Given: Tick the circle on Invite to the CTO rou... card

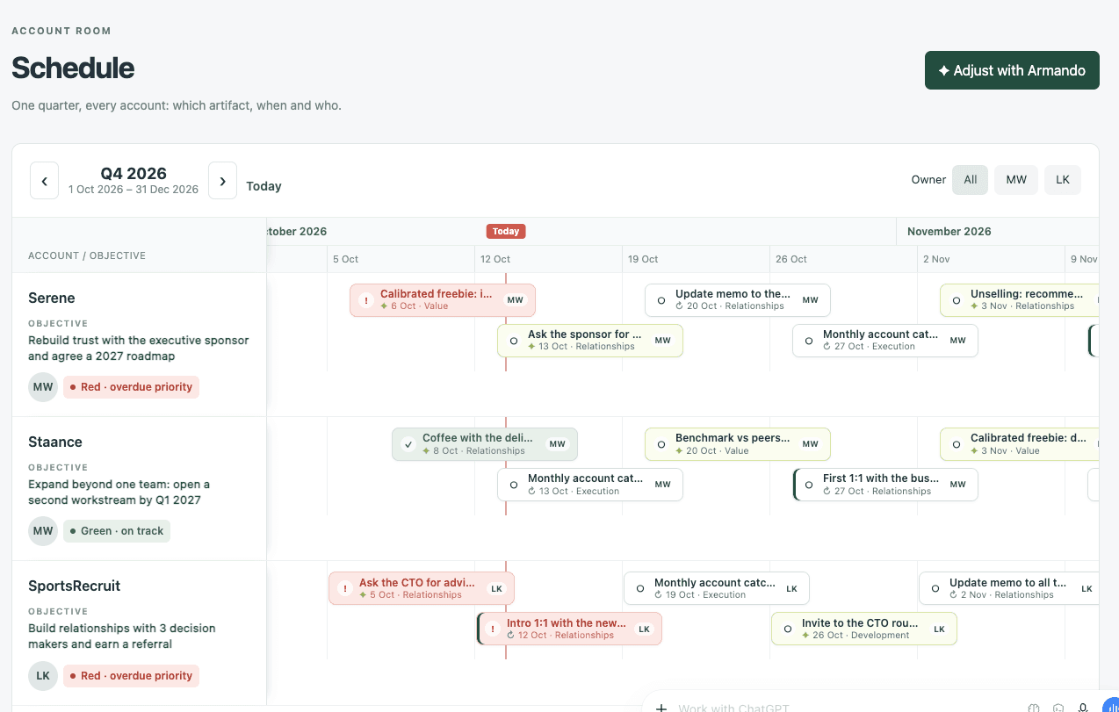Looking at the screenshot, I should point(788,629).
